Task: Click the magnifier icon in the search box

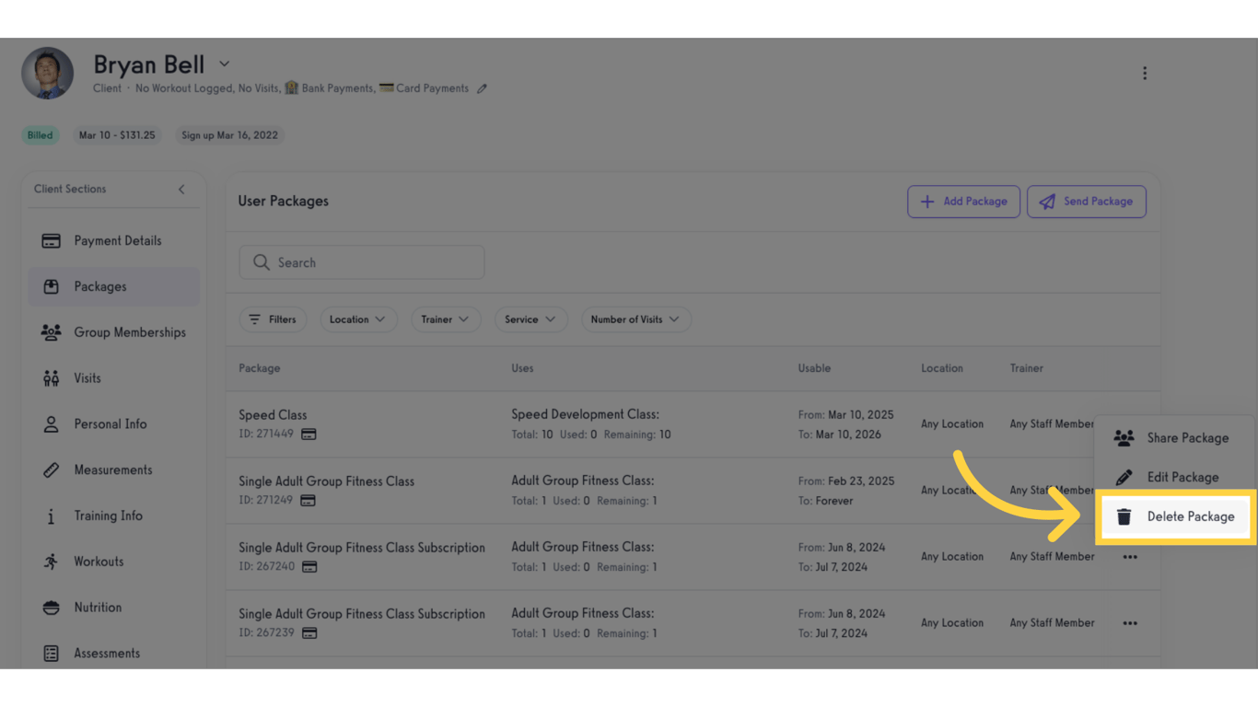Action: [262, 262]
